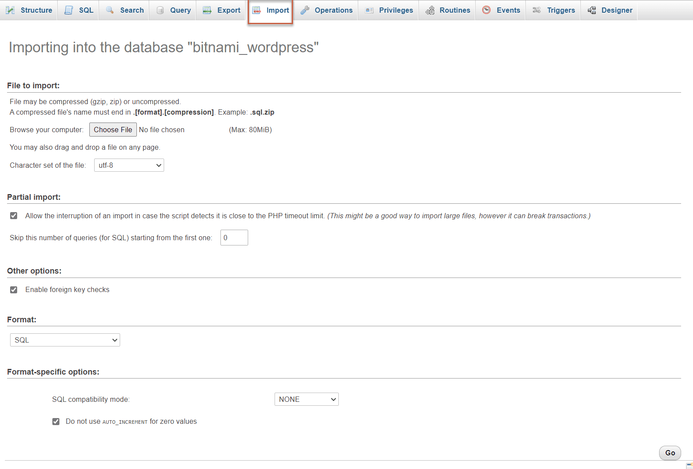
Task: Open the Operations tab
Action: tap(326, 10)
